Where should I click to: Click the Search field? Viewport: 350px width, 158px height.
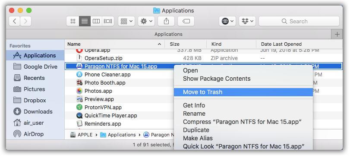point(299,21)
